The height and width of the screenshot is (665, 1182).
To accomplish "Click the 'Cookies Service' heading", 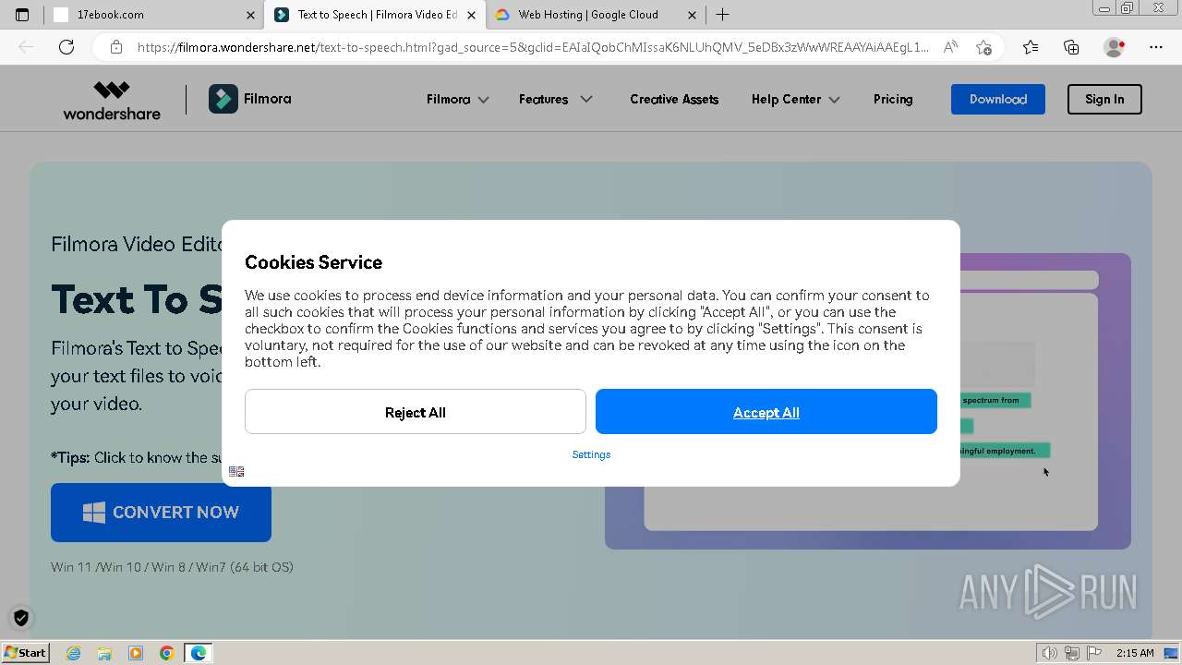I will click(313, 262).
